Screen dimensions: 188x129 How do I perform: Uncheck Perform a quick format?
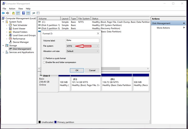pos(44,58)
